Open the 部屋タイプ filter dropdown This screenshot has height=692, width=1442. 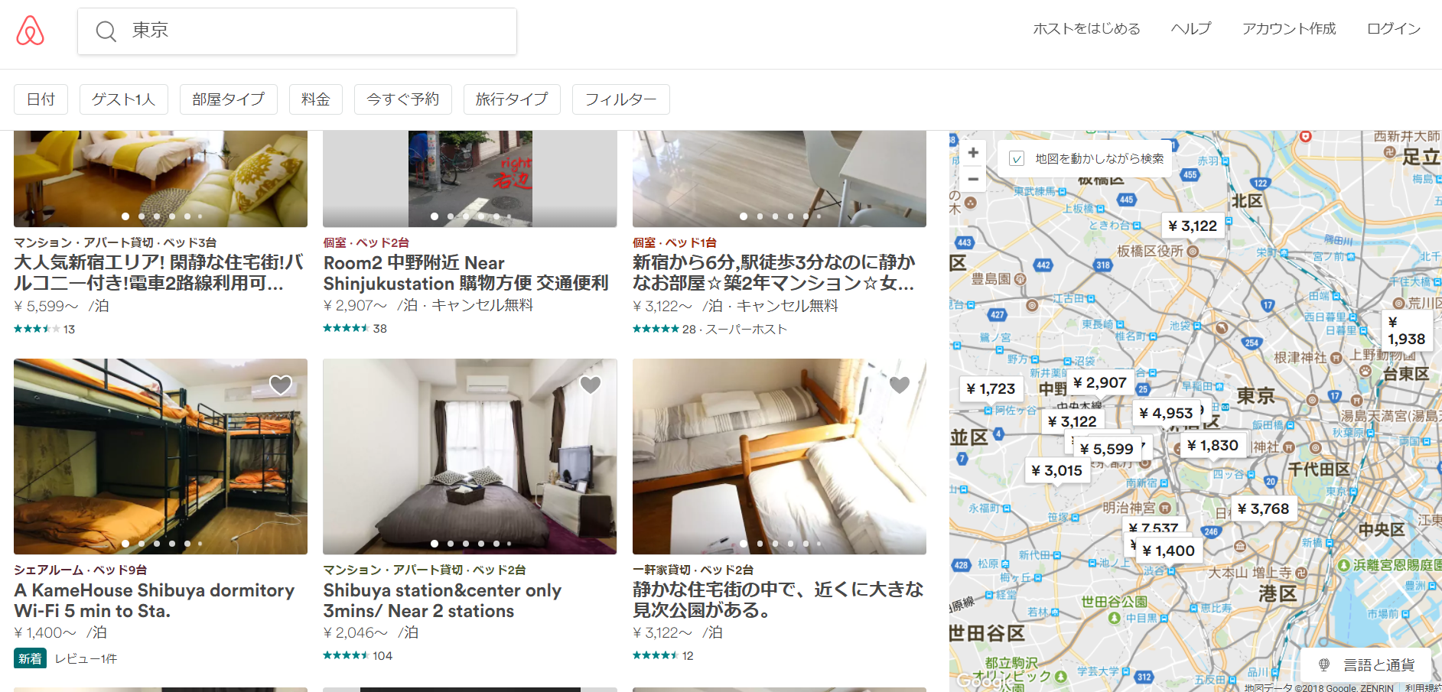[228, 99]
